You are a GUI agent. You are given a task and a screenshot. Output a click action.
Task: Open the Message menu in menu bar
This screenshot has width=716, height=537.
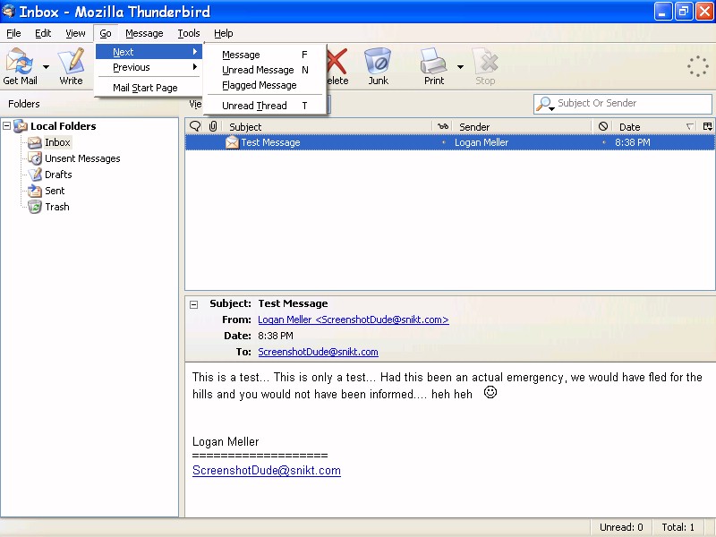(x=144, y=33)
